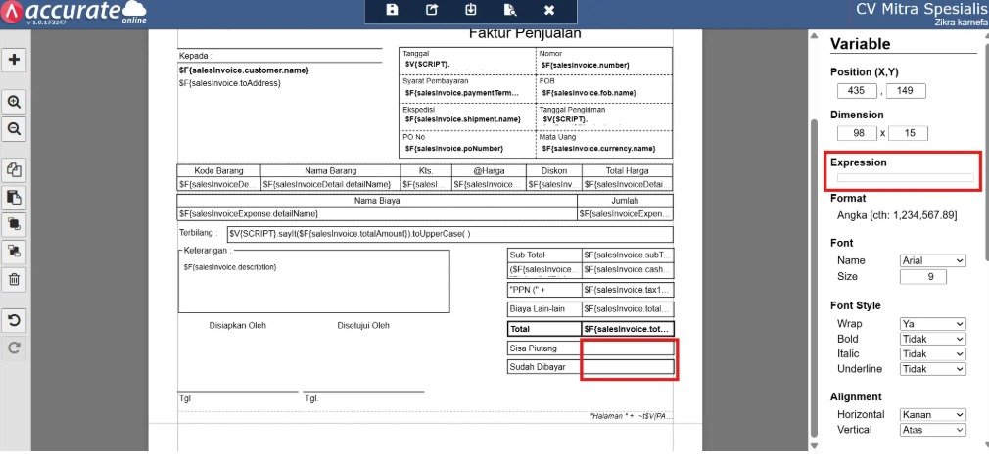Click the Dimension height field showing 15
Screen dimensions: 989x464
pos(907,133)
